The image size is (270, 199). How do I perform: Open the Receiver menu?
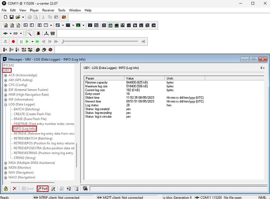(x=48, y=10)
